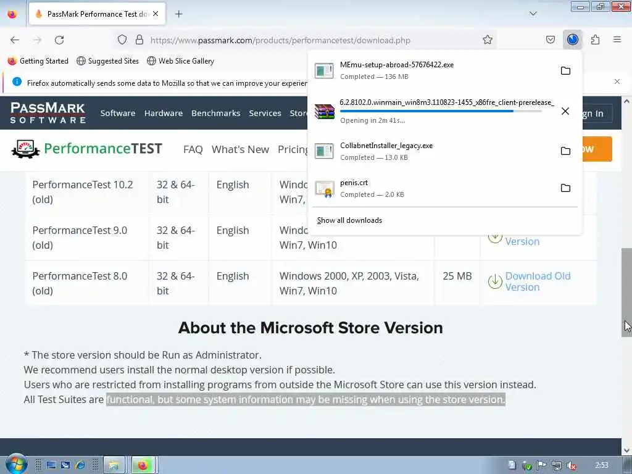Close the PassMark Performance Test tab
632x474 pixels.
tap(156, 14)
